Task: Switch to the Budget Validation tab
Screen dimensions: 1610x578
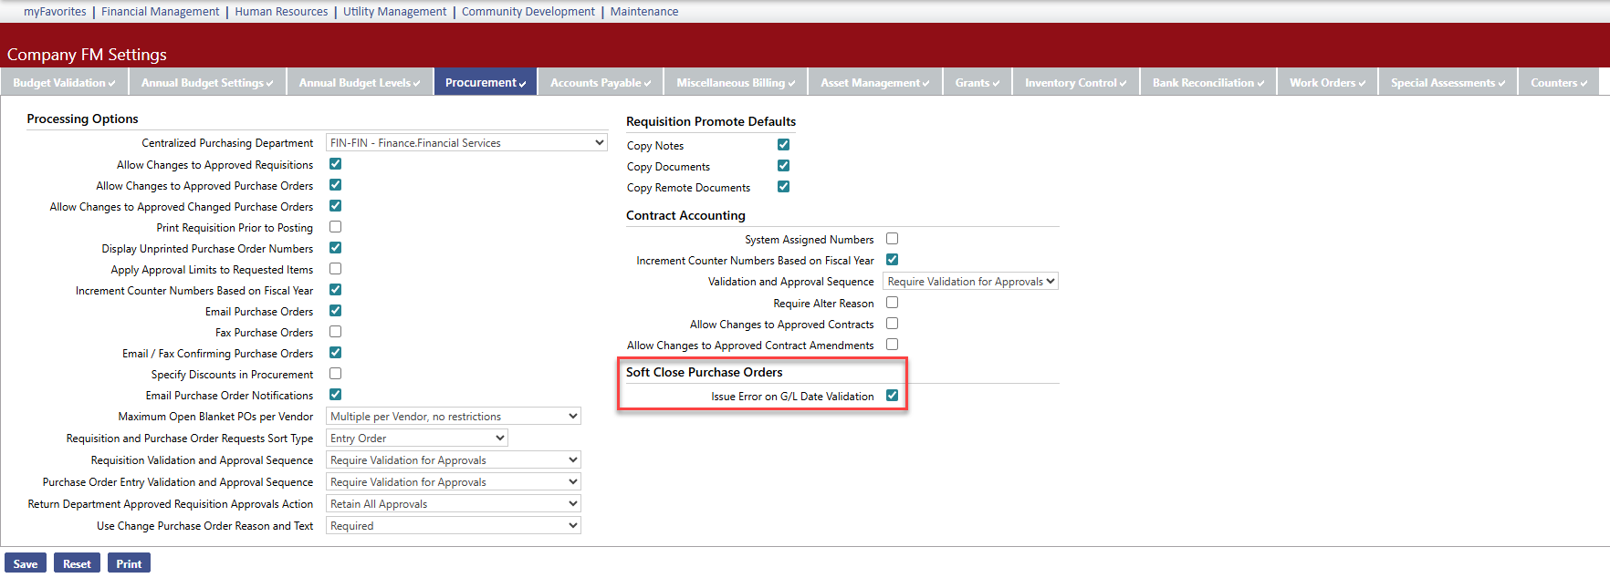Action: [x=64, y=83]
